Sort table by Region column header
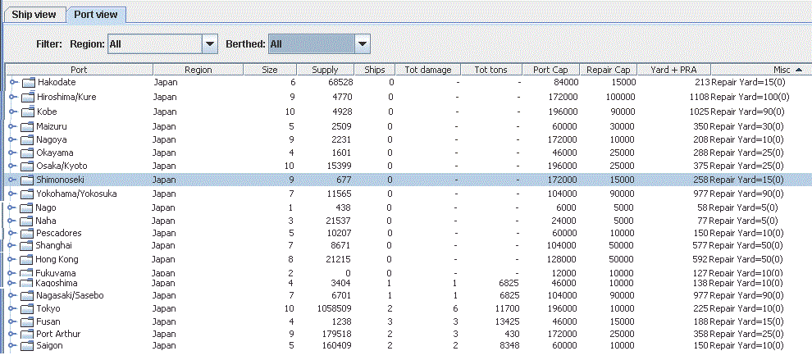 tap(198, 70)
